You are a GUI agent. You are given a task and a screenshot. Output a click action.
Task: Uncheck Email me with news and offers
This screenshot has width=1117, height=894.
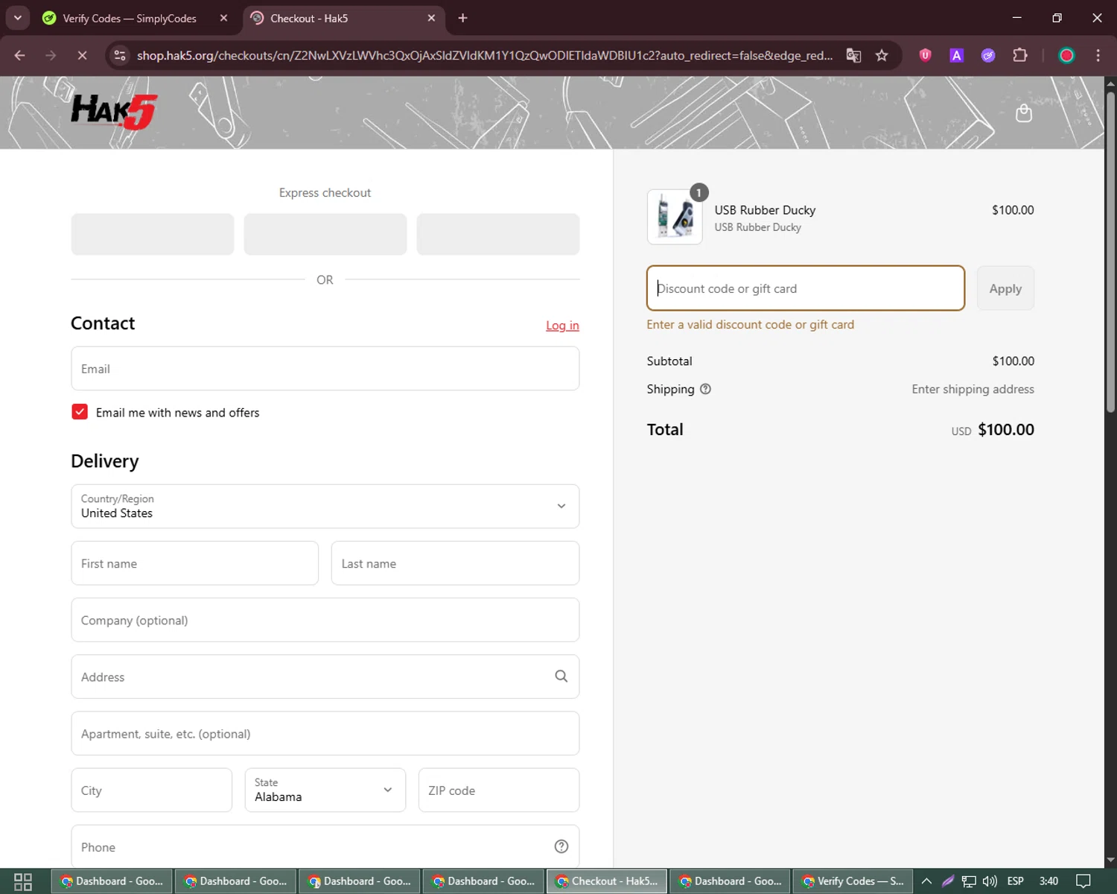click(80, 412)
